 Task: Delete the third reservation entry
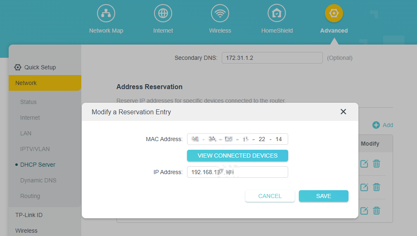click(376, 211)
